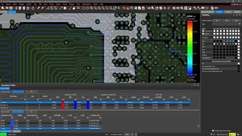Click the Open folder icon
Image resolution: width=242 pixels, height=136 pixels.
[7, 8]
